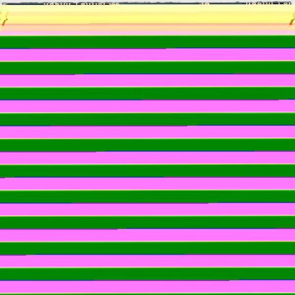Click the yellow band near the top
The height and width of the screenshot is (295, 295).
(147, 16)
